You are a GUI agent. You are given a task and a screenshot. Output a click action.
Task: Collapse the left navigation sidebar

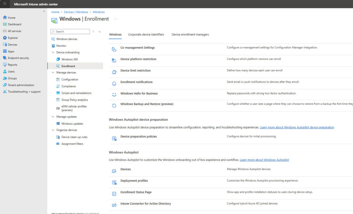coord(44,11)
